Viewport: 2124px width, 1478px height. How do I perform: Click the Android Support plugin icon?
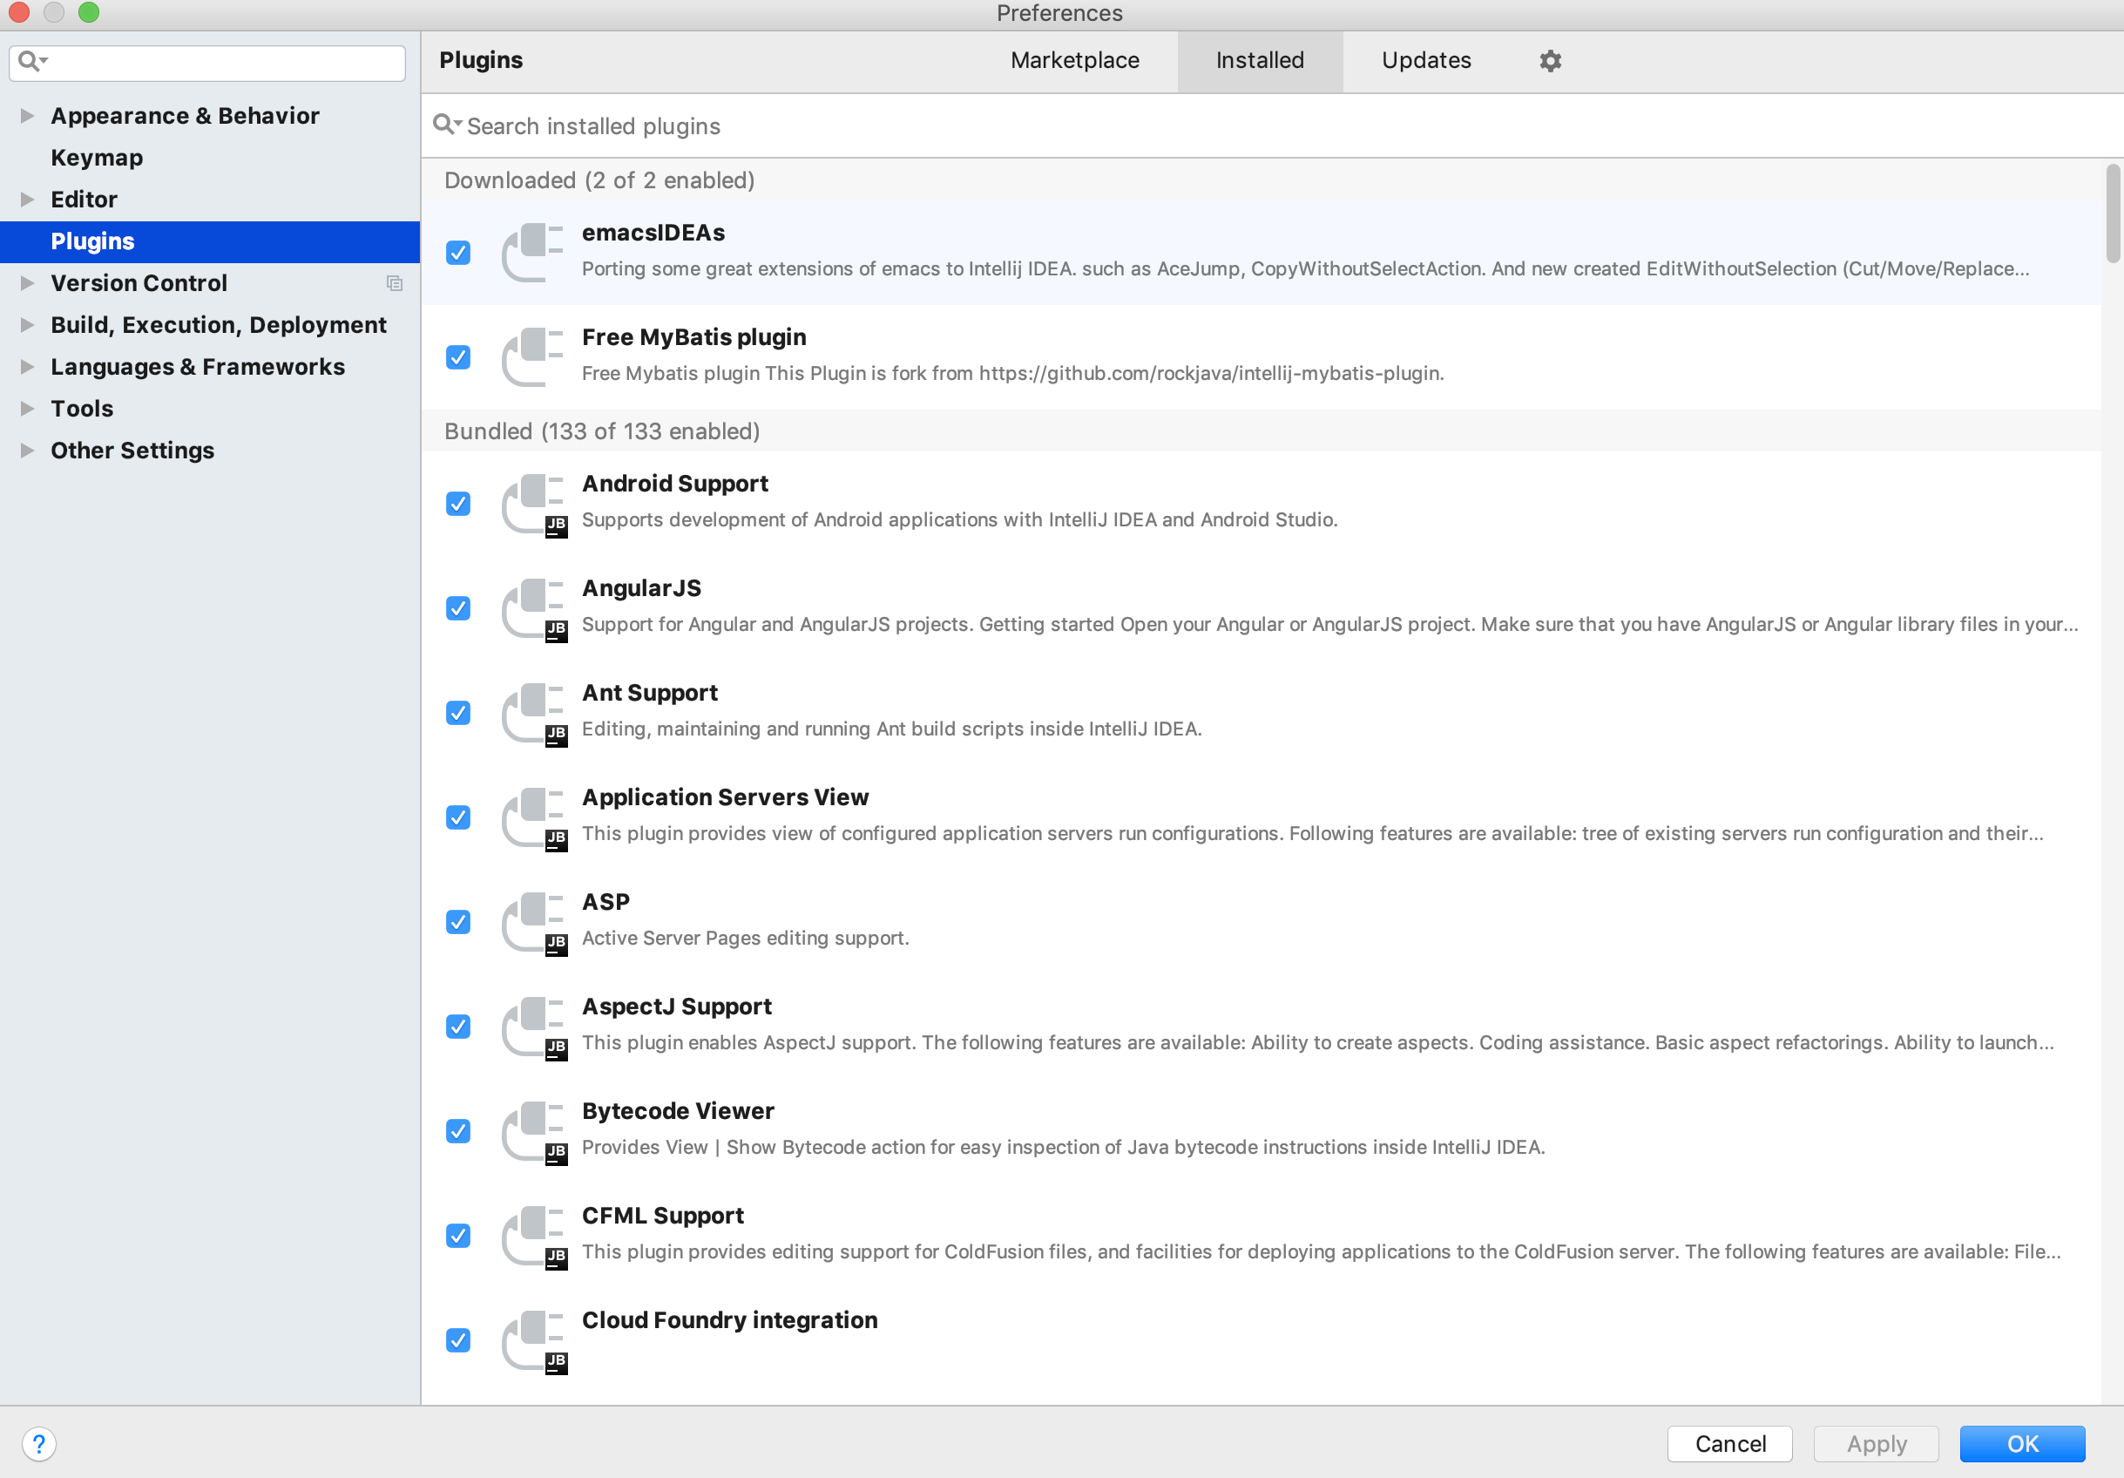[x=532, y=504]
